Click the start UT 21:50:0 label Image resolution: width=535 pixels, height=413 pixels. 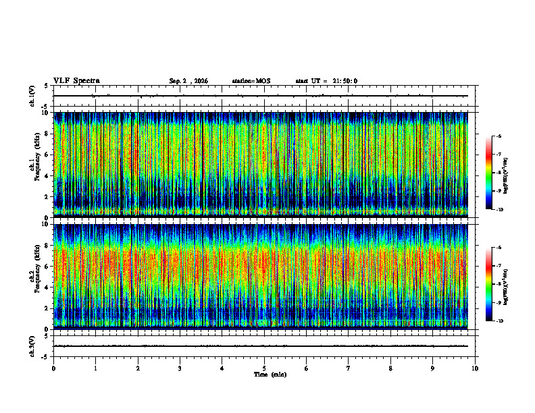coord(326,81)
